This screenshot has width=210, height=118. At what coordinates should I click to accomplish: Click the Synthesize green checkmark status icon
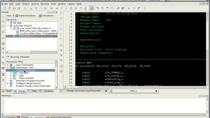coord(14,68)
